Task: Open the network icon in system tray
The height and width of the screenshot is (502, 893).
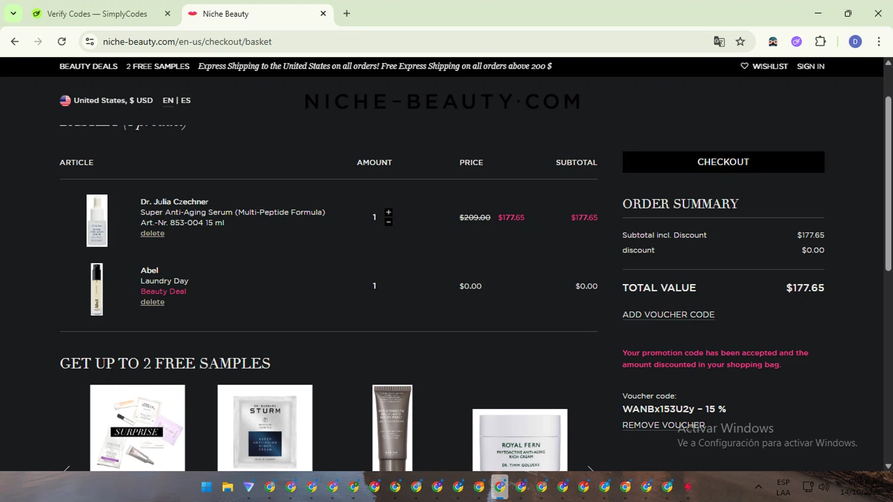Action: [x=808, y=487]
